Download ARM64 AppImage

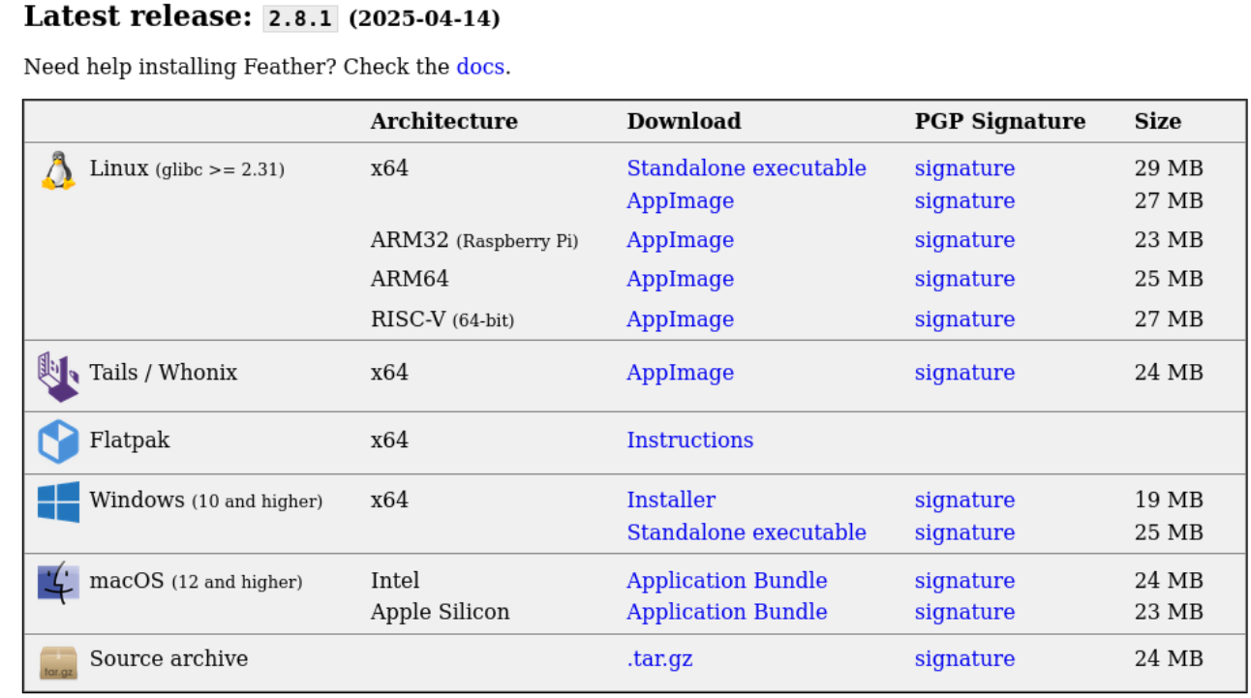point(680,279)
